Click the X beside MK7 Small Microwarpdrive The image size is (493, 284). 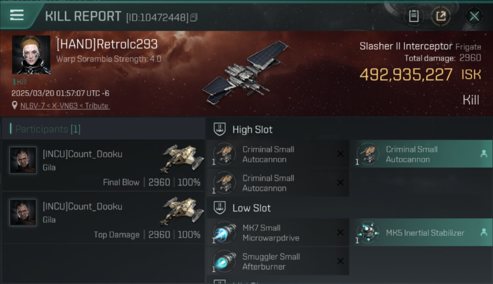pyautogui.click(x=340, y=233)
